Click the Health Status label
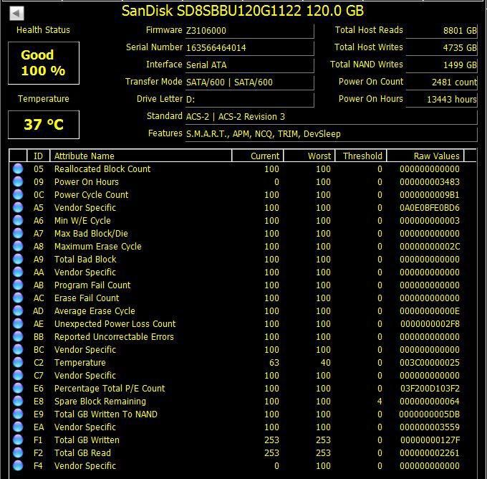The width and height of the screenshot is (487, 479). [x=43, y=30]
